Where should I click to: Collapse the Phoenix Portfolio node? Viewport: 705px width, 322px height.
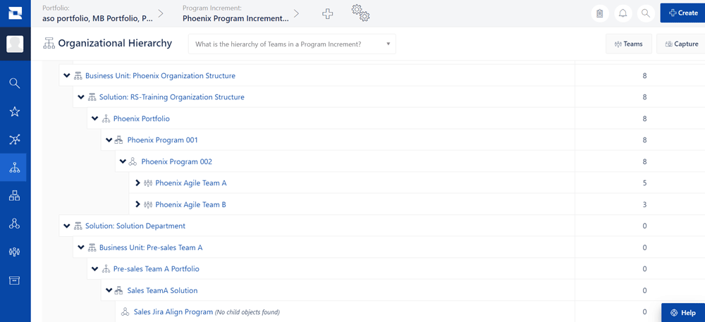tap(95, 118)
